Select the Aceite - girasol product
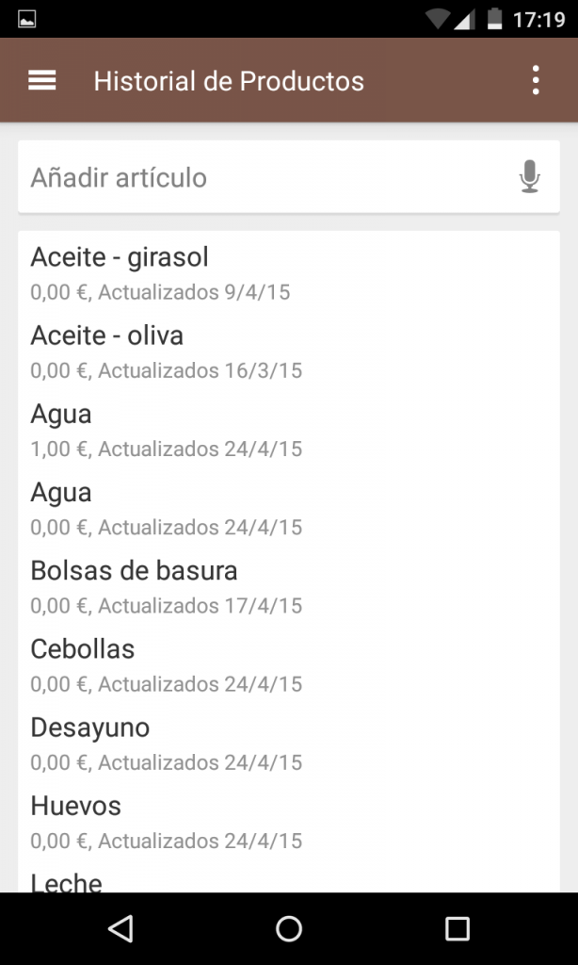The width and height of the screenshot is (578, 965). 289,273
